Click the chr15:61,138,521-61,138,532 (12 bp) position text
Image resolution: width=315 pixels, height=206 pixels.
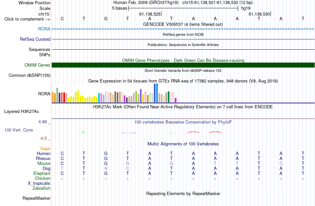coord(218,3)
